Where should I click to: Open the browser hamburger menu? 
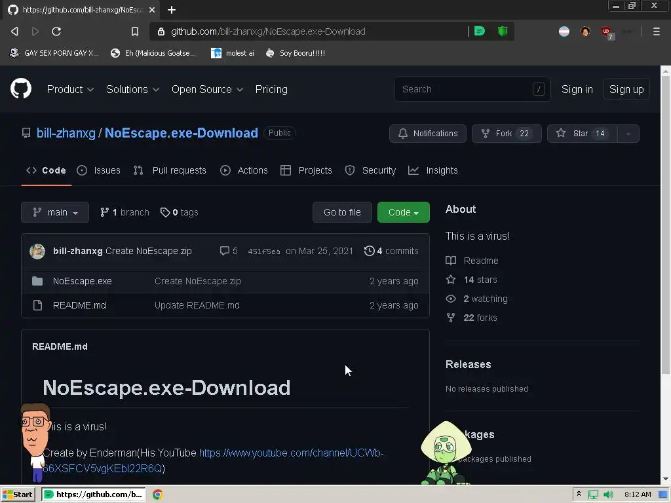(x=657, y=31)
